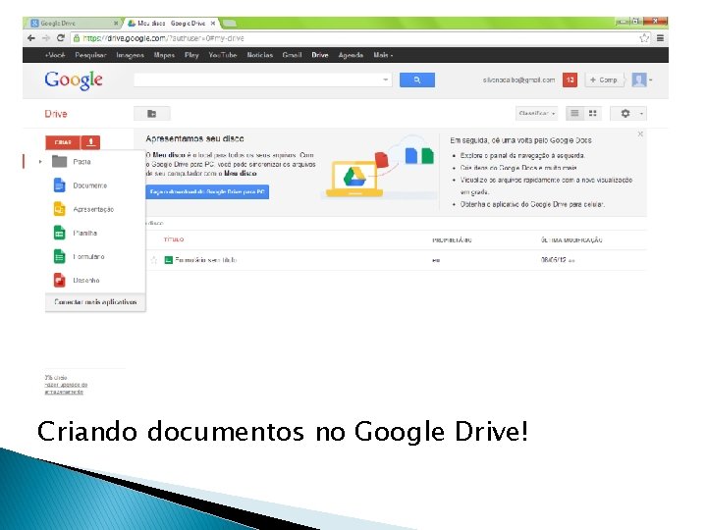The image size is (707, 530).
Task: Sort by the TÍTULO column header
Action: [174, 239]
